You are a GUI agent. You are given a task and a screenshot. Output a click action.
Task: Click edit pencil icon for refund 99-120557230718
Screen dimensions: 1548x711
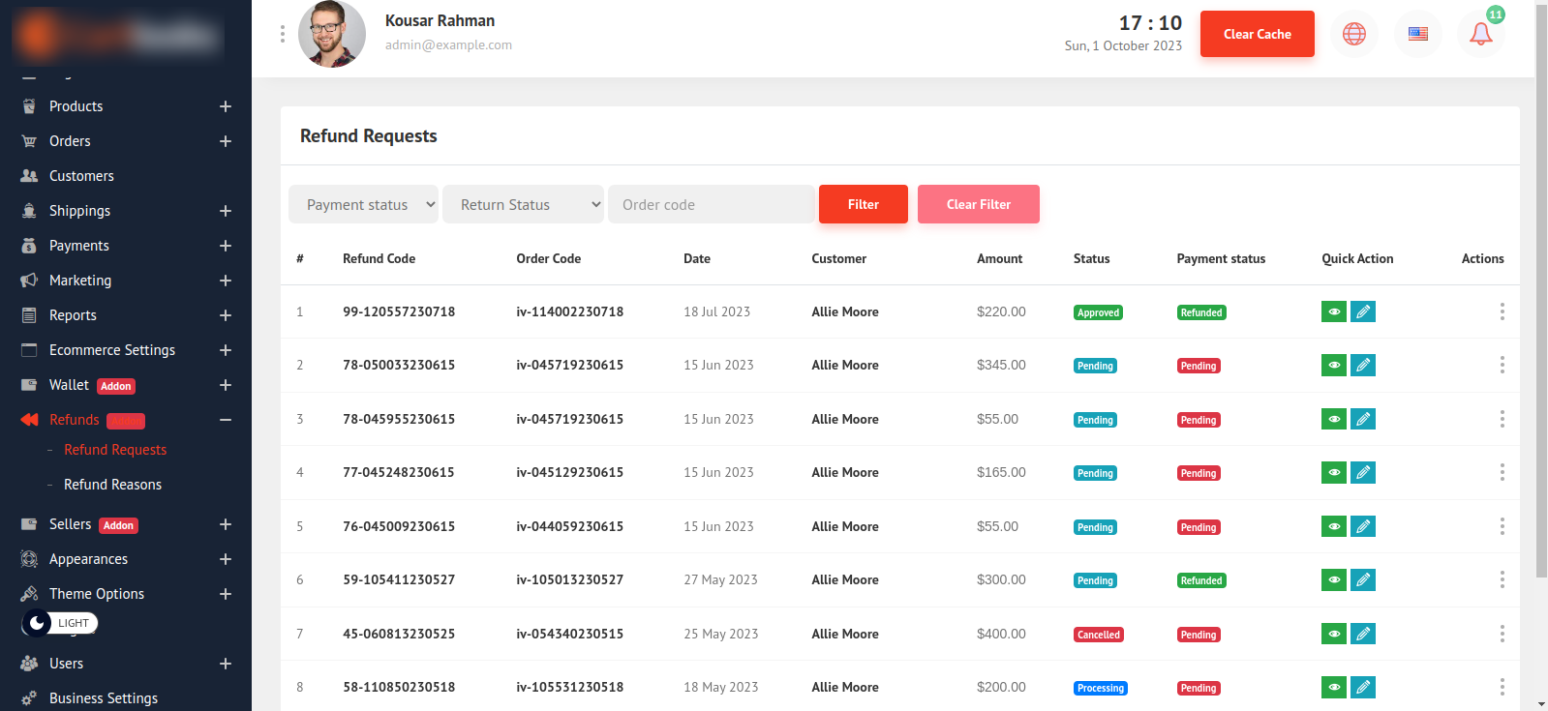coord(1363,311)
